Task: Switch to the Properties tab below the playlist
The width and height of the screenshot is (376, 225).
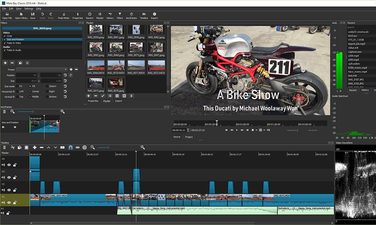Action: [93, 101]
